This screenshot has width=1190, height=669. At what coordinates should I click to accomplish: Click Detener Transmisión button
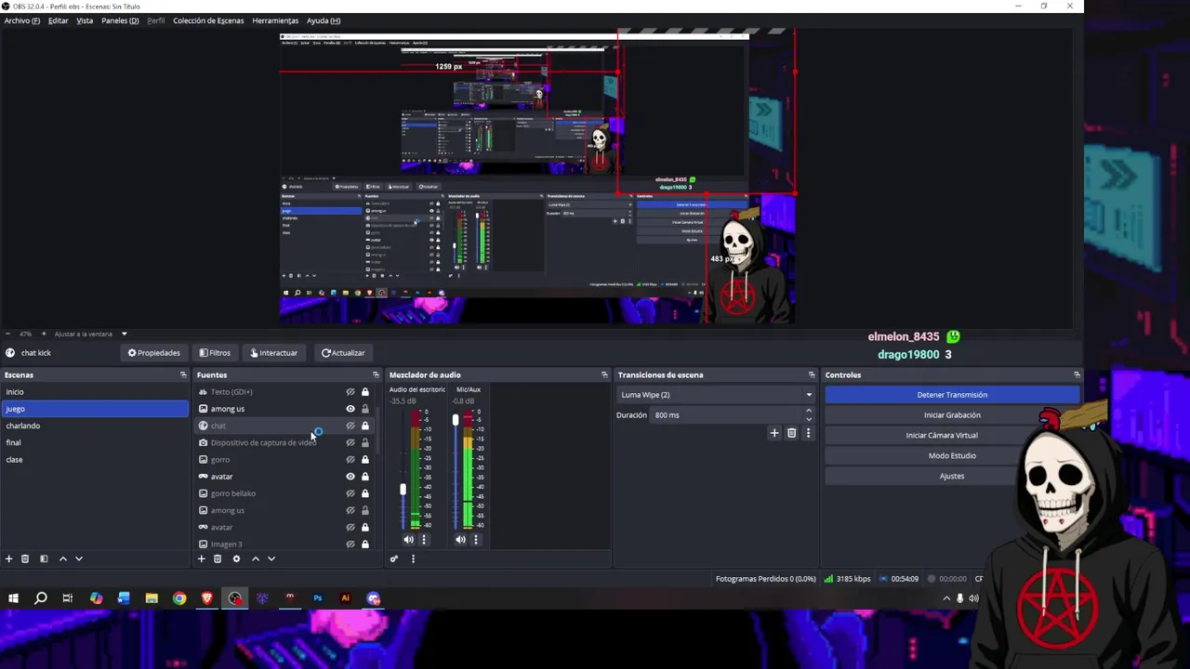(x=952, y=395)
